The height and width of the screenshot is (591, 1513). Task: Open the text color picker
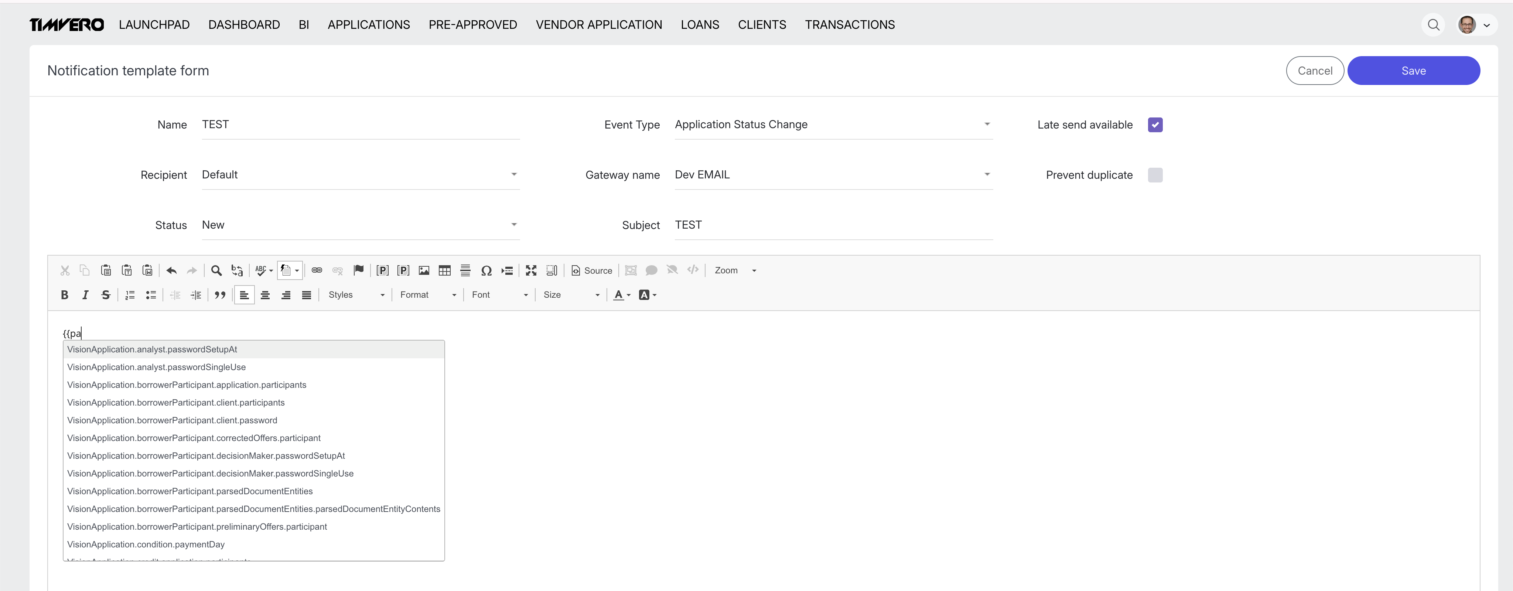621,295
